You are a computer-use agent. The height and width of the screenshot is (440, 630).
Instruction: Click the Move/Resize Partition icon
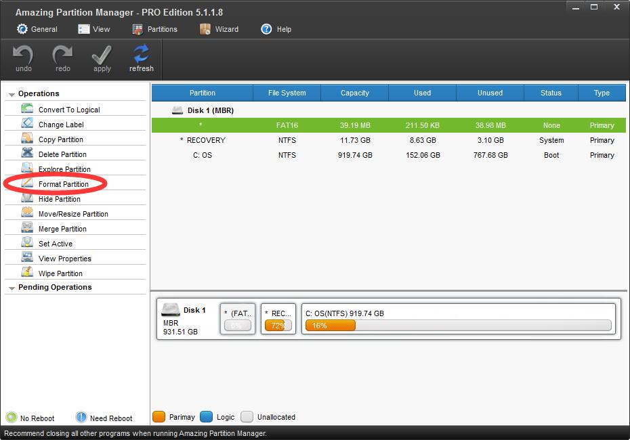point(27,213)
